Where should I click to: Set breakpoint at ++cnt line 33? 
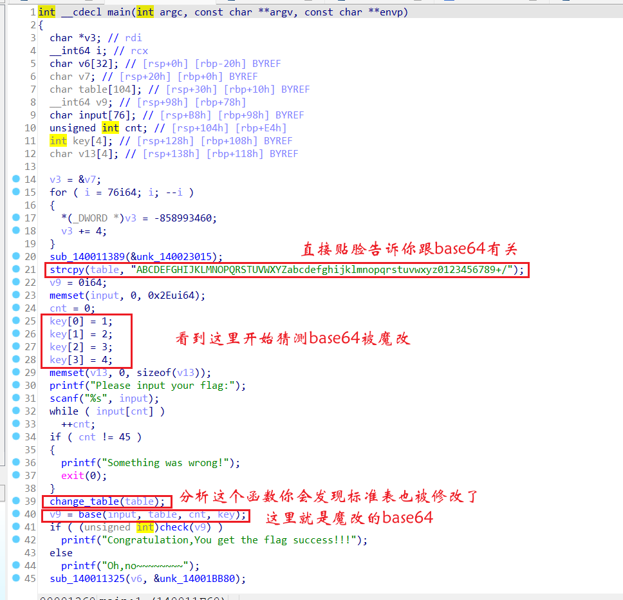click(16, 423)
